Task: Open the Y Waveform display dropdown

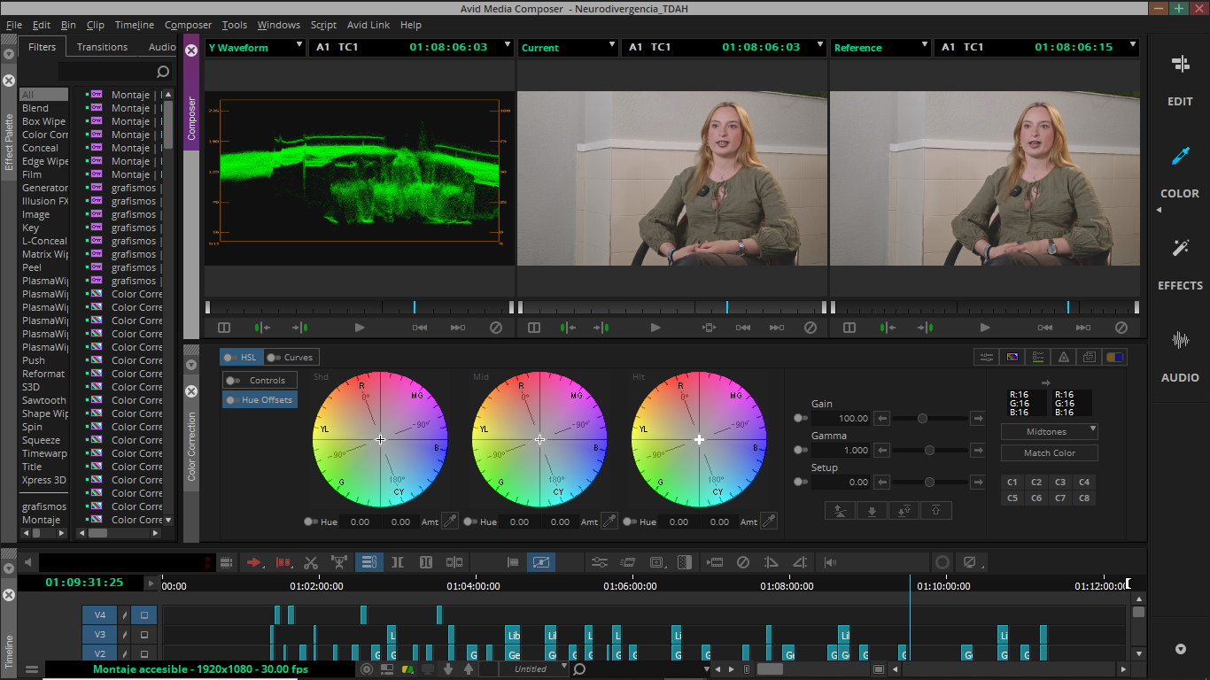Action: point(299,45)
